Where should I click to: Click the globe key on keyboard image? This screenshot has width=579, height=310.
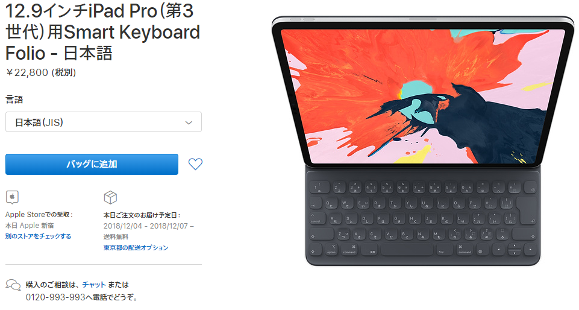(480, 251)
